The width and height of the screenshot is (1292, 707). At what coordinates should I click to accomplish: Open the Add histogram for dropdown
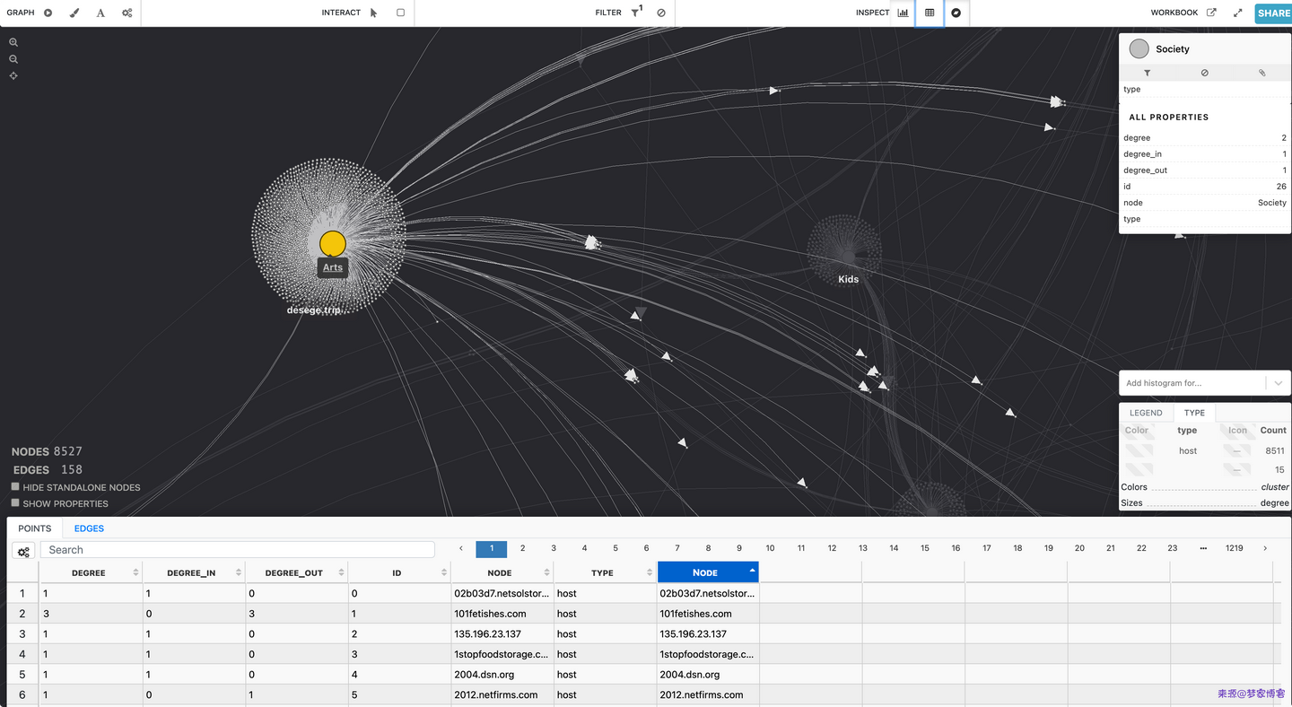(x=1278, y=383)
